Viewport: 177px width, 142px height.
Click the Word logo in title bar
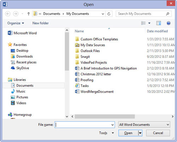[x=5, y=4]
